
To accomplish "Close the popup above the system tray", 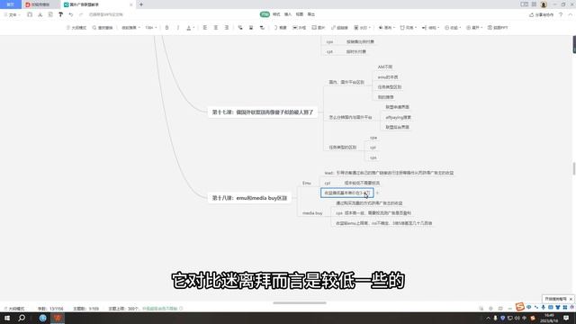I will pos(571,299).
